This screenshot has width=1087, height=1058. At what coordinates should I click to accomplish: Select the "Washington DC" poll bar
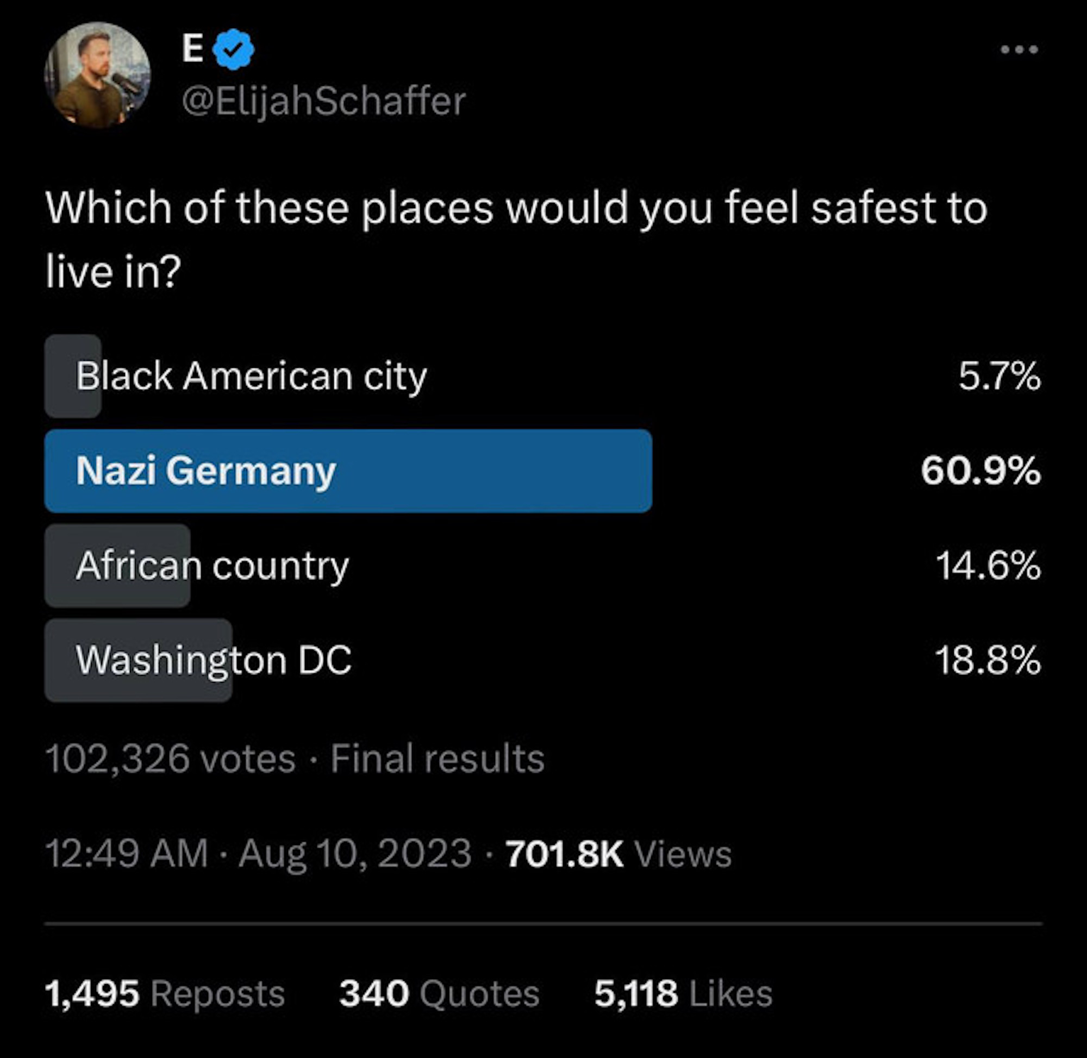pyautogui.click(x=214, y=660)
